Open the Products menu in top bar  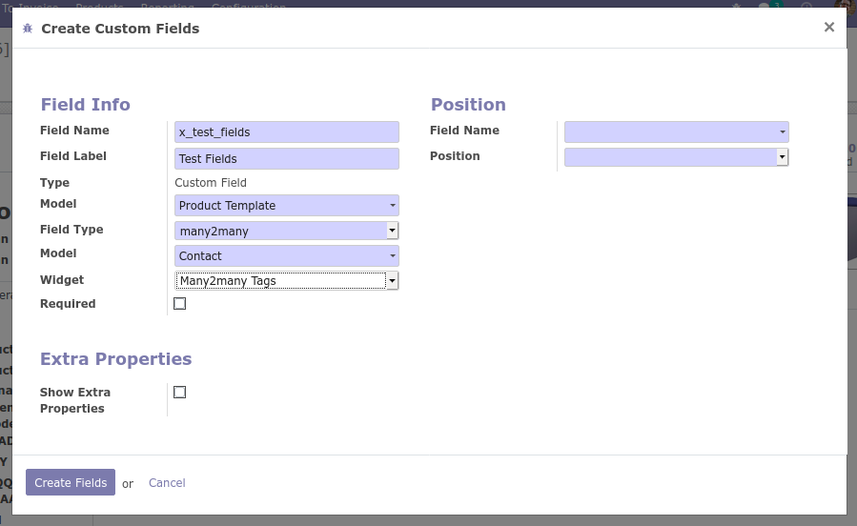click(99, 5)
